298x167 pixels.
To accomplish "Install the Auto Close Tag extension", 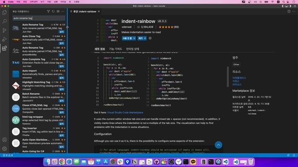I will tap(61, 43).
